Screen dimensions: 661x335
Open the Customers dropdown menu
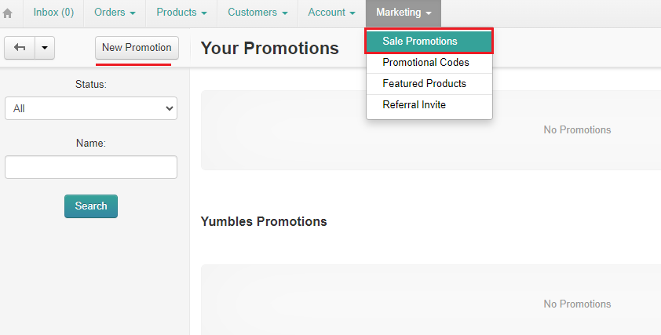[x=257, y=13]
